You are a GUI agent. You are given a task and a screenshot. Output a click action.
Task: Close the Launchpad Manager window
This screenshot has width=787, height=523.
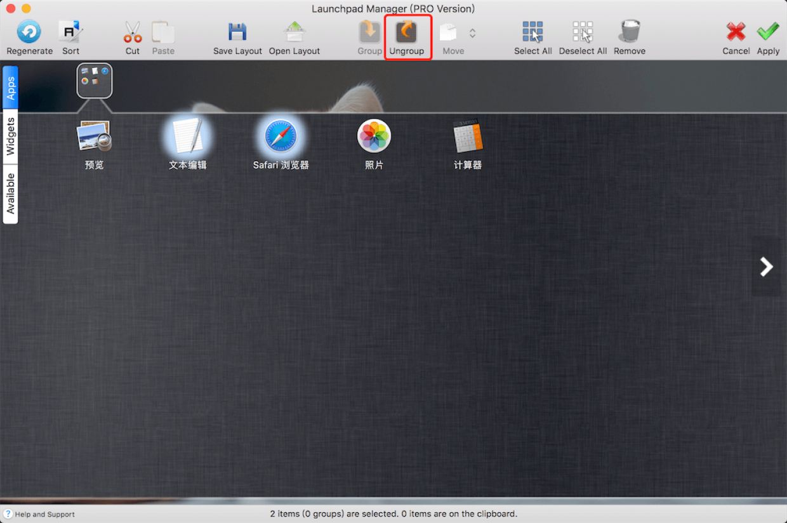(10, 8)
